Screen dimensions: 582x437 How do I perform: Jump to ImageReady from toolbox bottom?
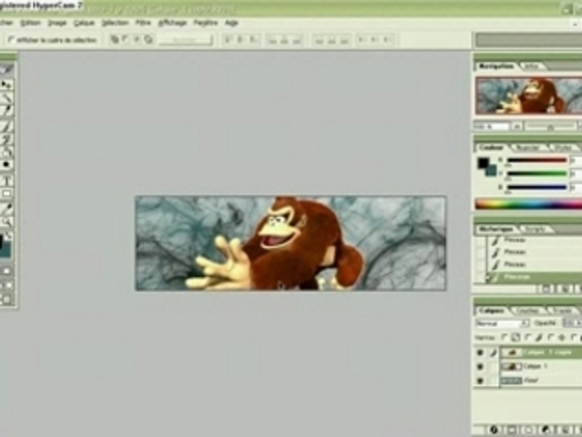click(6, 299)
